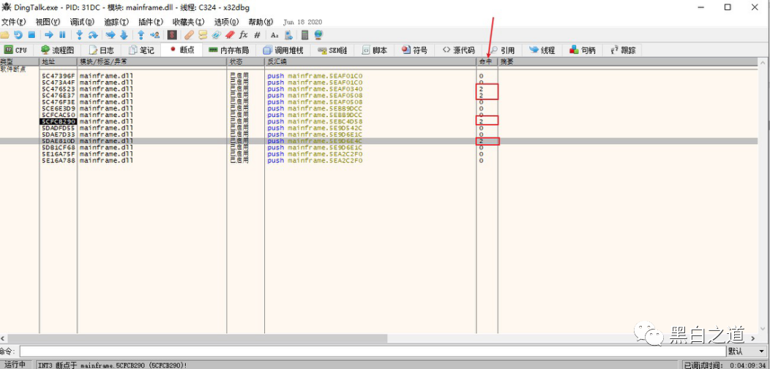Open the calculator icon
Image resolution: width=770 pixels, height=369 pixels.
coord(305,35)
